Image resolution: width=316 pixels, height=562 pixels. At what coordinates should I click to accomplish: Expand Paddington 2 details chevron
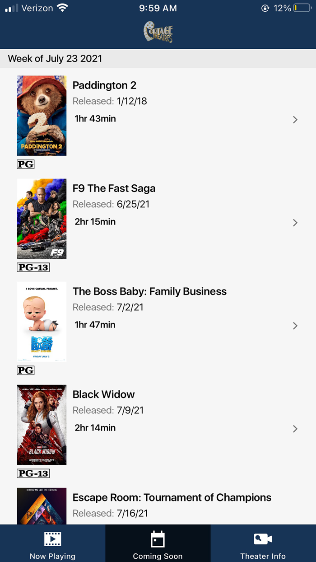point(295,120)
